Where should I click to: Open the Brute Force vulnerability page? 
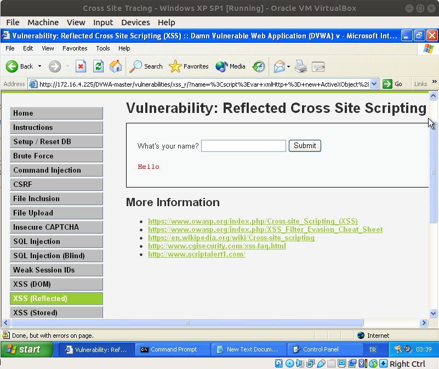56,156
